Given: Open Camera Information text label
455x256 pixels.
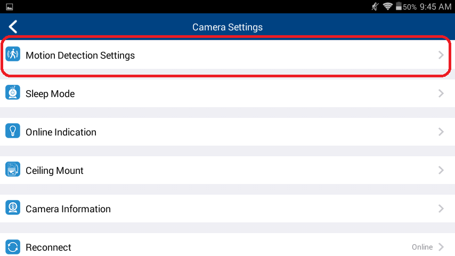Looking at the screenshot, I should tap(68, 209).
